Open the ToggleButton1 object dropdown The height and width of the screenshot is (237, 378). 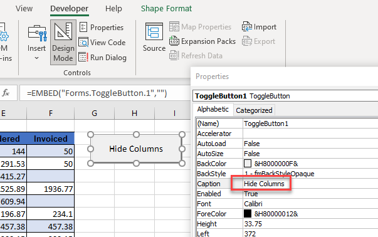coord(285,96)
